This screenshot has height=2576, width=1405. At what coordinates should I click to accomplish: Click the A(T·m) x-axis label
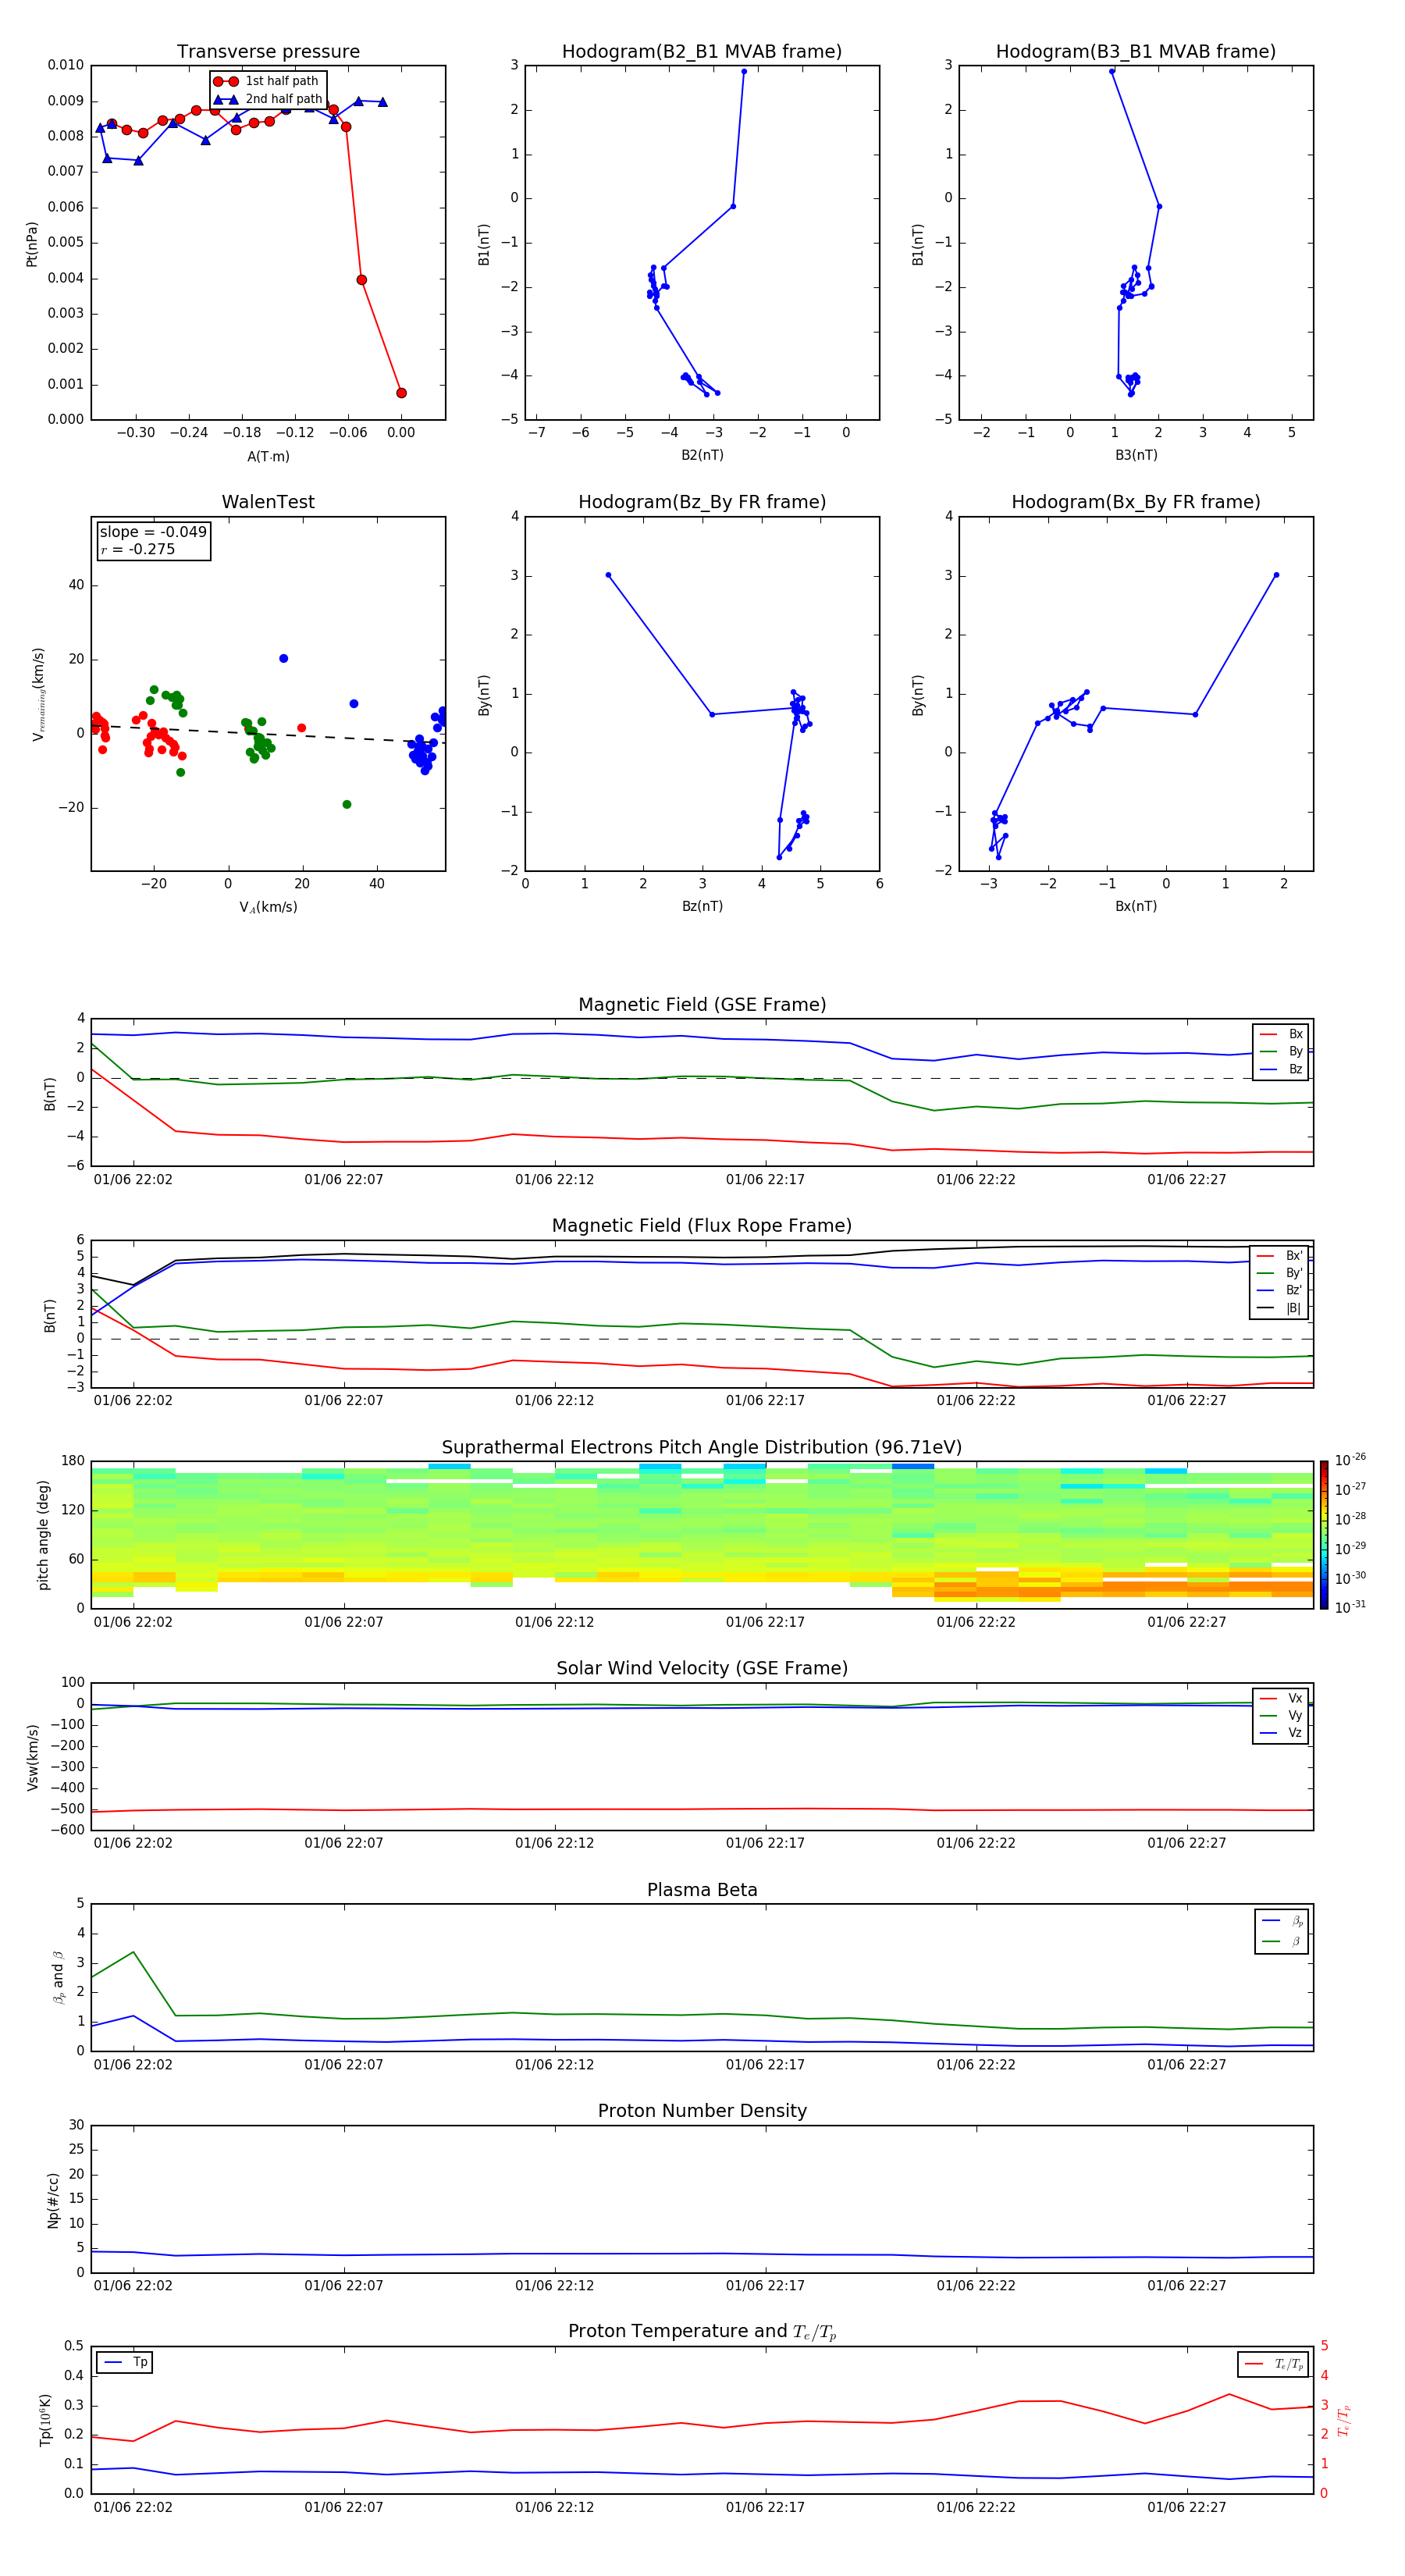(x=268, y=456)
